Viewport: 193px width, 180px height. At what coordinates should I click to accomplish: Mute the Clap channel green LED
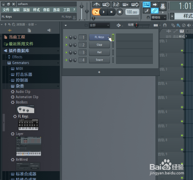tap(66, 45)
